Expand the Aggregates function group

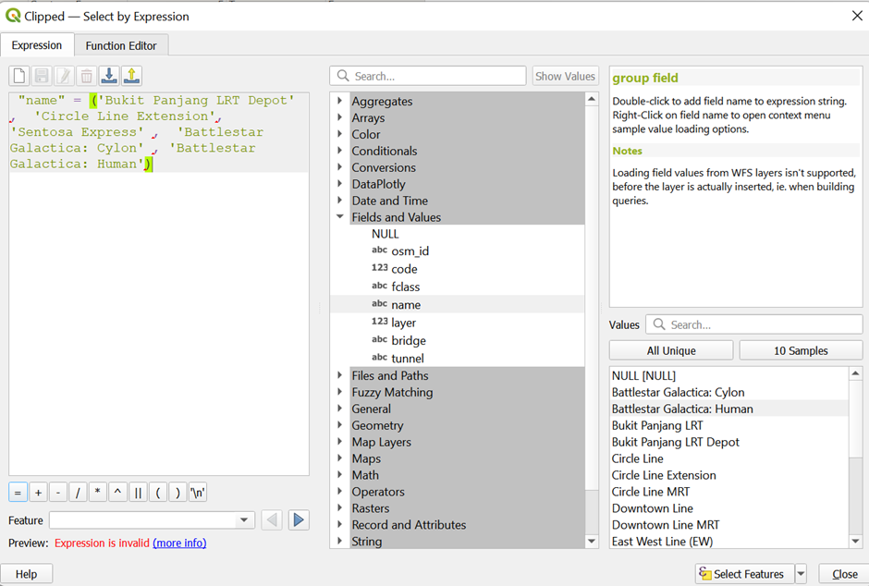tap(340, 102)
